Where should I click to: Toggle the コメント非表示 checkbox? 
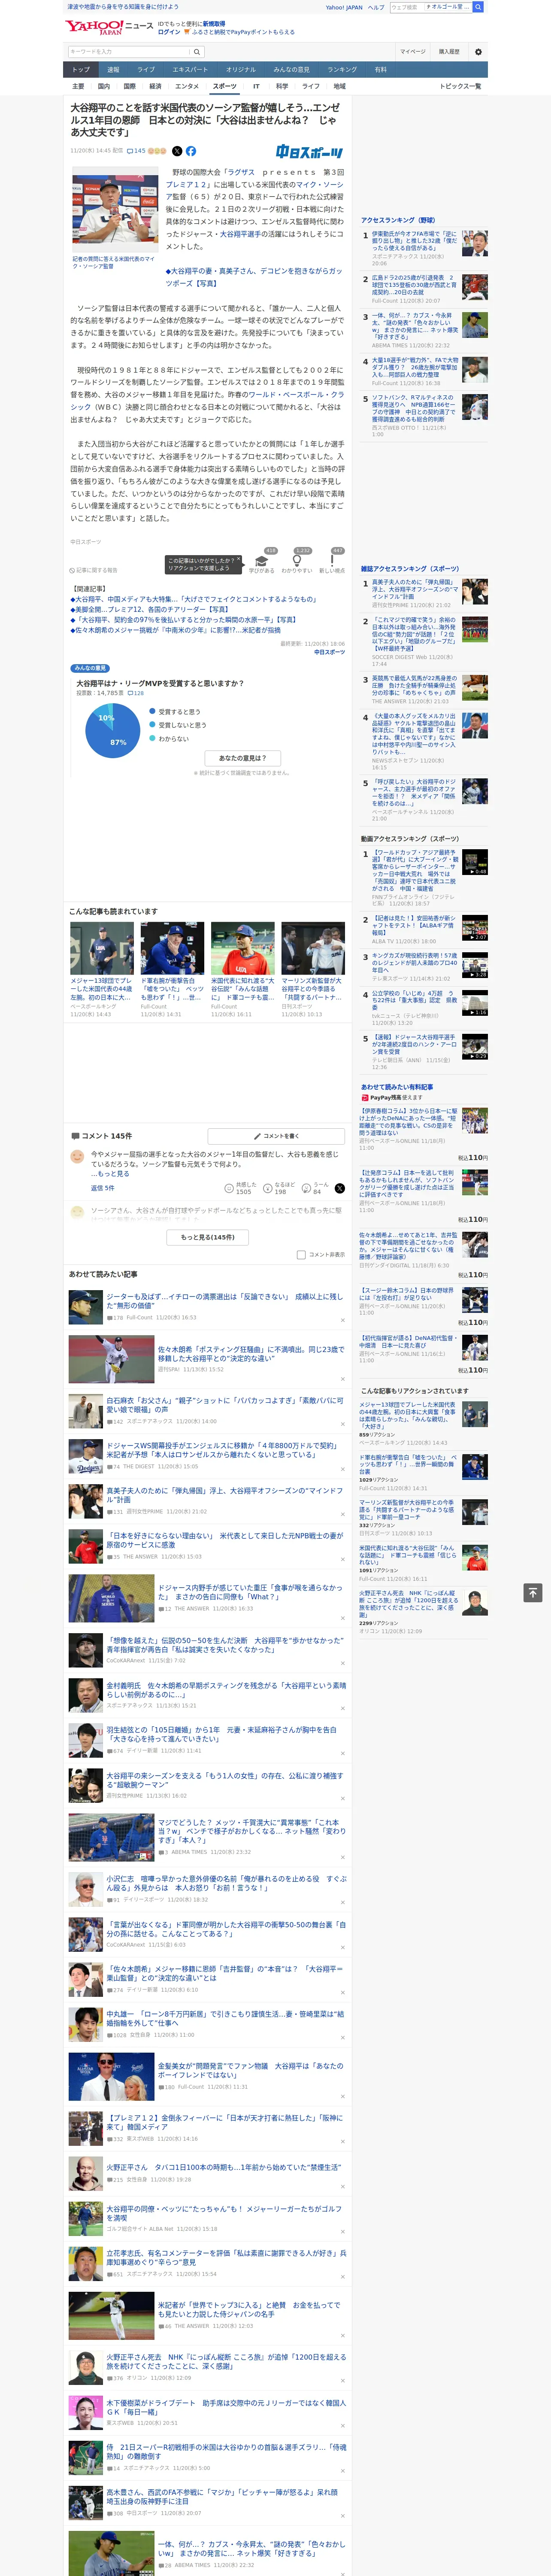301,1254
